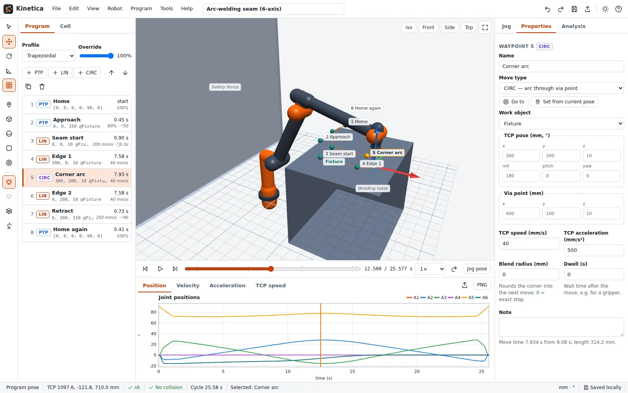Click the Override speed slider
Image resolution: width=628 pixels, height=393 pixels.
pos(97,56)
